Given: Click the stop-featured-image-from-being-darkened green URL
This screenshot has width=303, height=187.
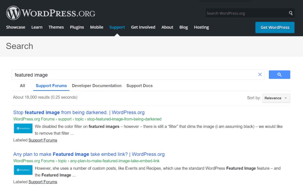Looking at the screenshot, I should [x=87, y=119].
